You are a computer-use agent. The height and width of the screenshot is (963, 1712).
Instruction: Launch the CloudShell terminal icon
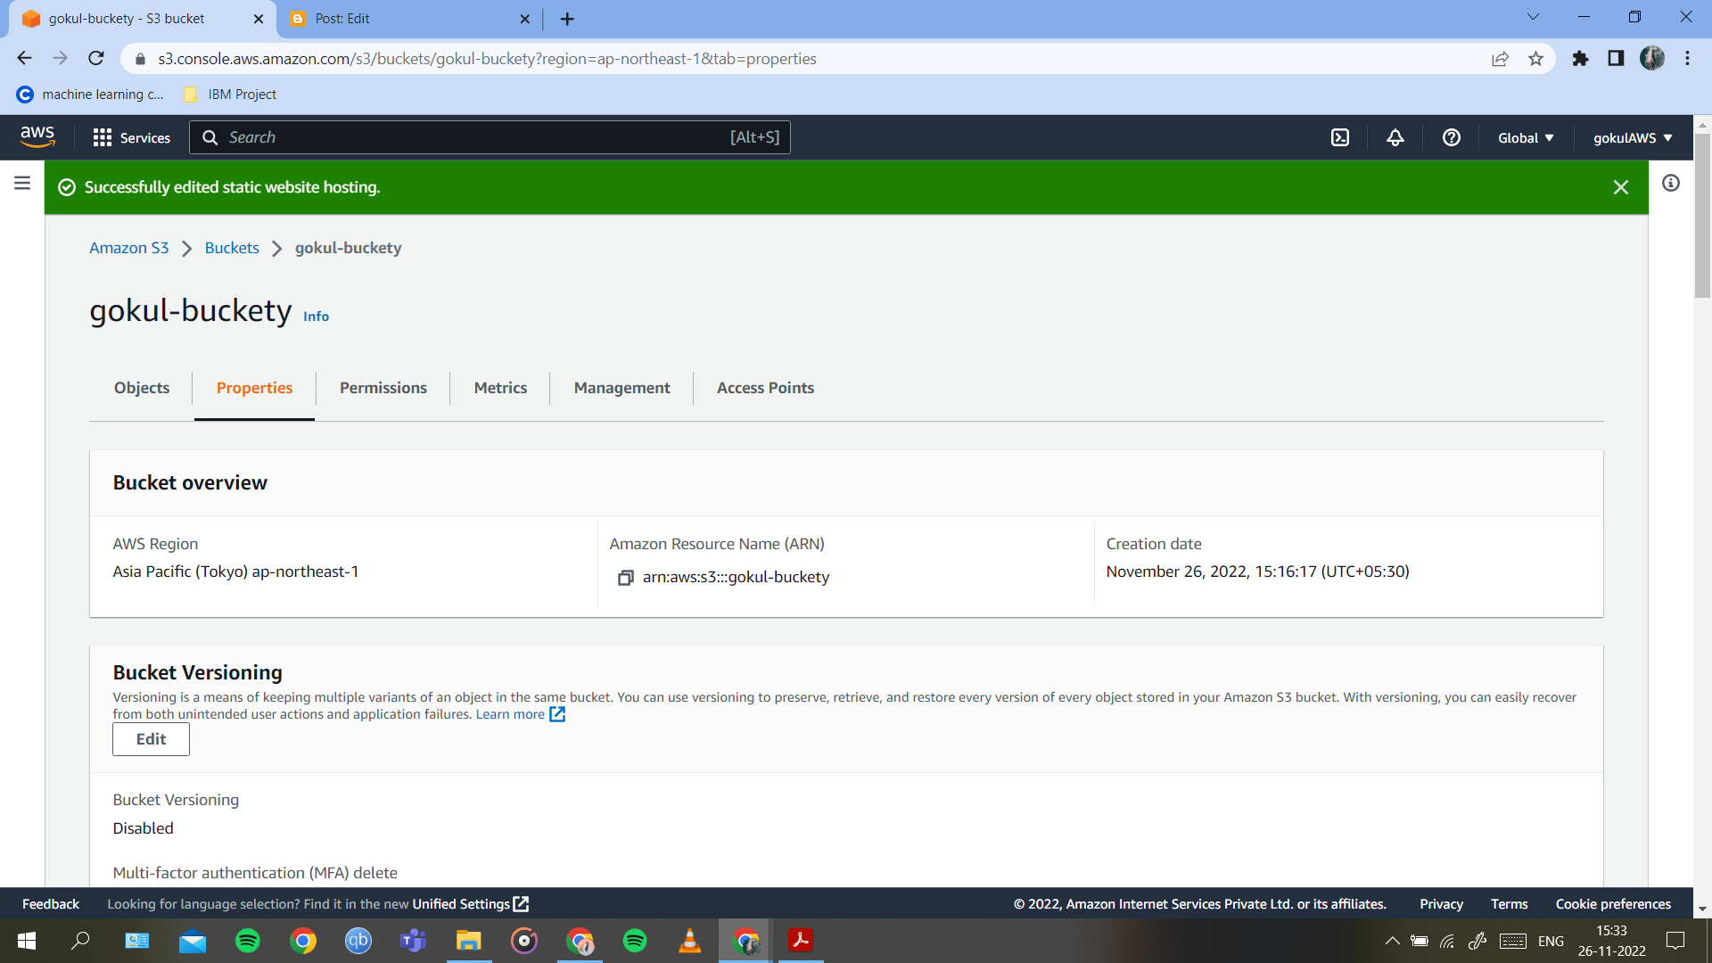1339,137
